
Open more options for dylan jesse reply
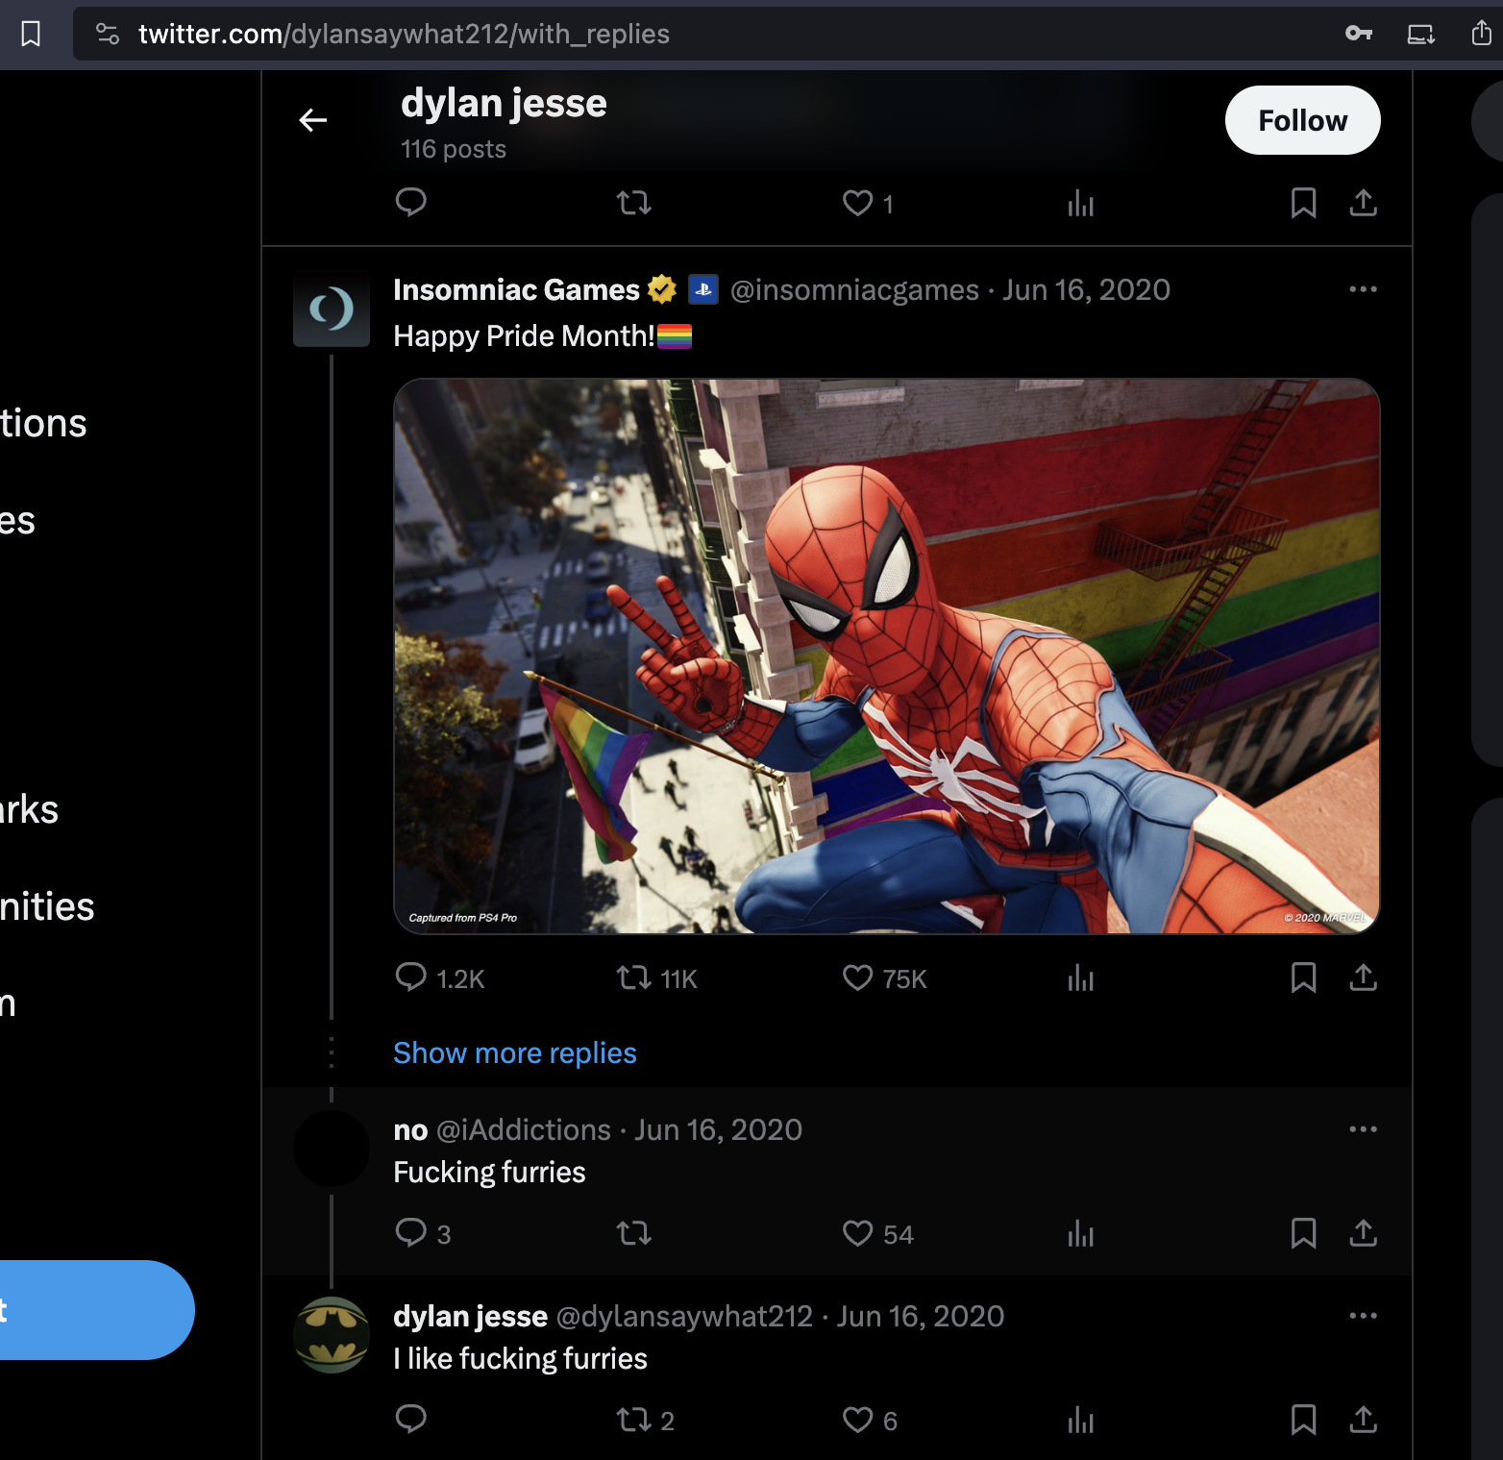(1363, 1316)
